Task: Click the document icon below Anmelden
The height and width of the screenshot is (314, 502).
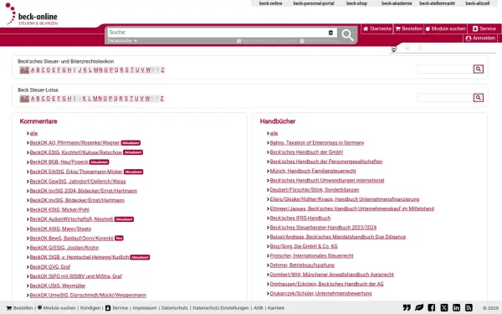Action: pos(394,49)
